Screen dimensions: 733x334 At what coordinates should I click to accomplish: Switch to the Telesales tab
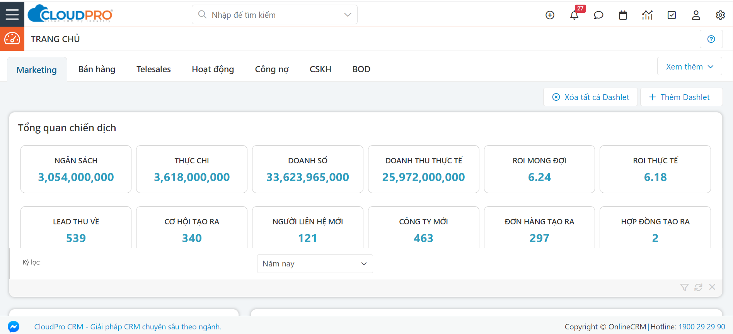[153, 69]
